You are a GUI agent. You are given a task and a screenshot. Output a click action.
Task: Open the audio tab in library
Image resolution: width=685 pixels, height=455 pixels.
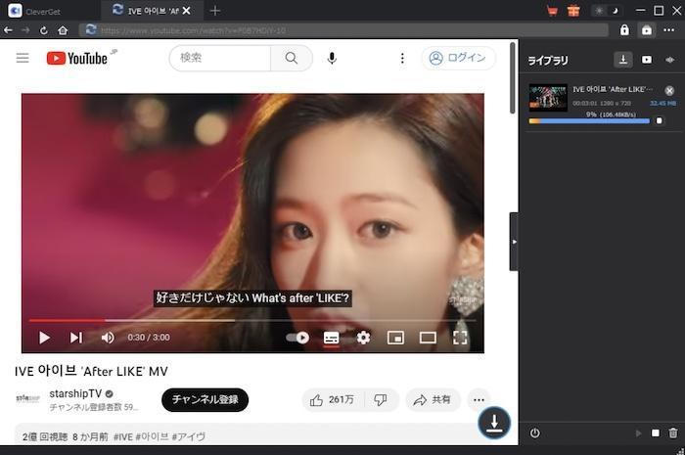669,60
